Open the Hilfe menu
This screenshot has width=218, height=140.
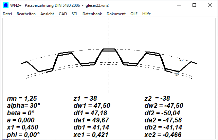pos(147,14)
